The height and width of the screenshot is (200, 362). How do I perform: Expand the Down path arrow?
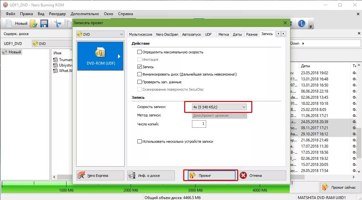point(303,43)
